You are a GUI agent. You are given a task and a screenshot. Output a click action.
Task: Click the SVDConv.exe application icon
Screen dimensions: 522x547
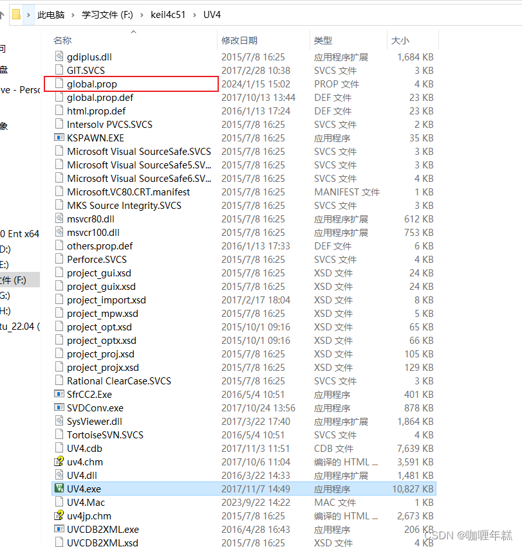tap(59, 408)
